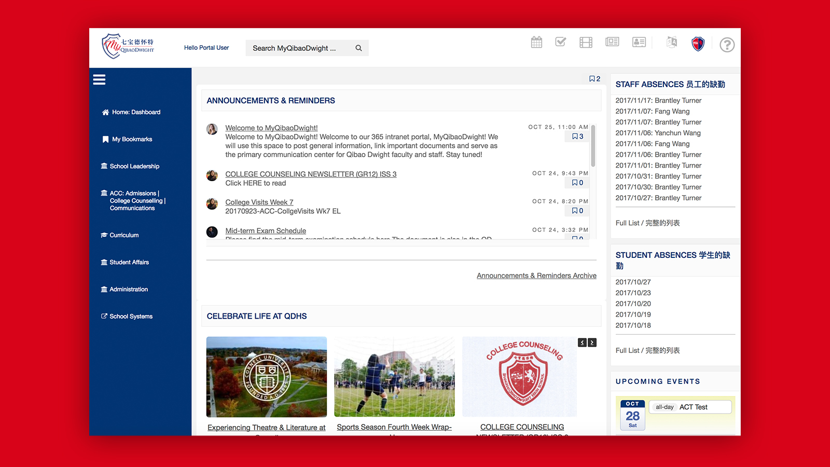Select 2017/10/27: Brantley Turner absence
Image resolution: width=830 pixels, height=467 pixels.
pos(658,198)
